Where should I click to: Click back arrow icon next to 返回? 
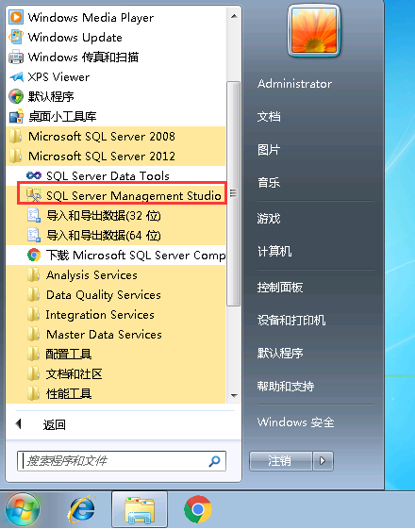tap(19, 423)
